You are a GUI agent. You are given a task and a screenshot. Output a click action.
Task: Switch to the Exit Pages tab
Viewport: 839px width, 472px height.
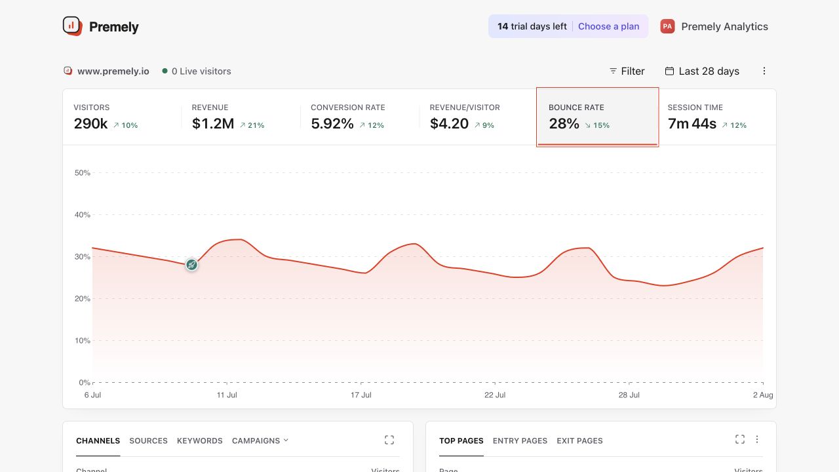[x=579, y=441]
